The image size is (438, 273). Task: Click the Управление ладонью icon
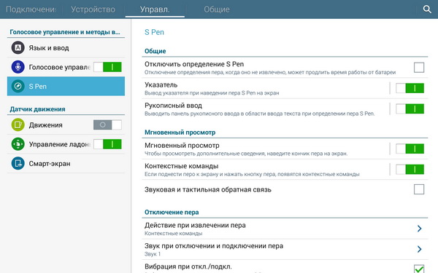coord(18,144)
